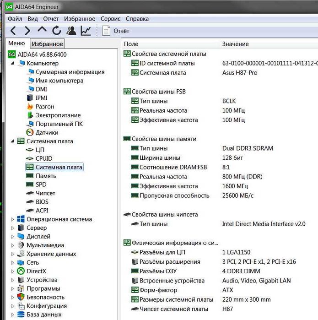
Task: Select ЦП tree item
Action: coord(40,150)
